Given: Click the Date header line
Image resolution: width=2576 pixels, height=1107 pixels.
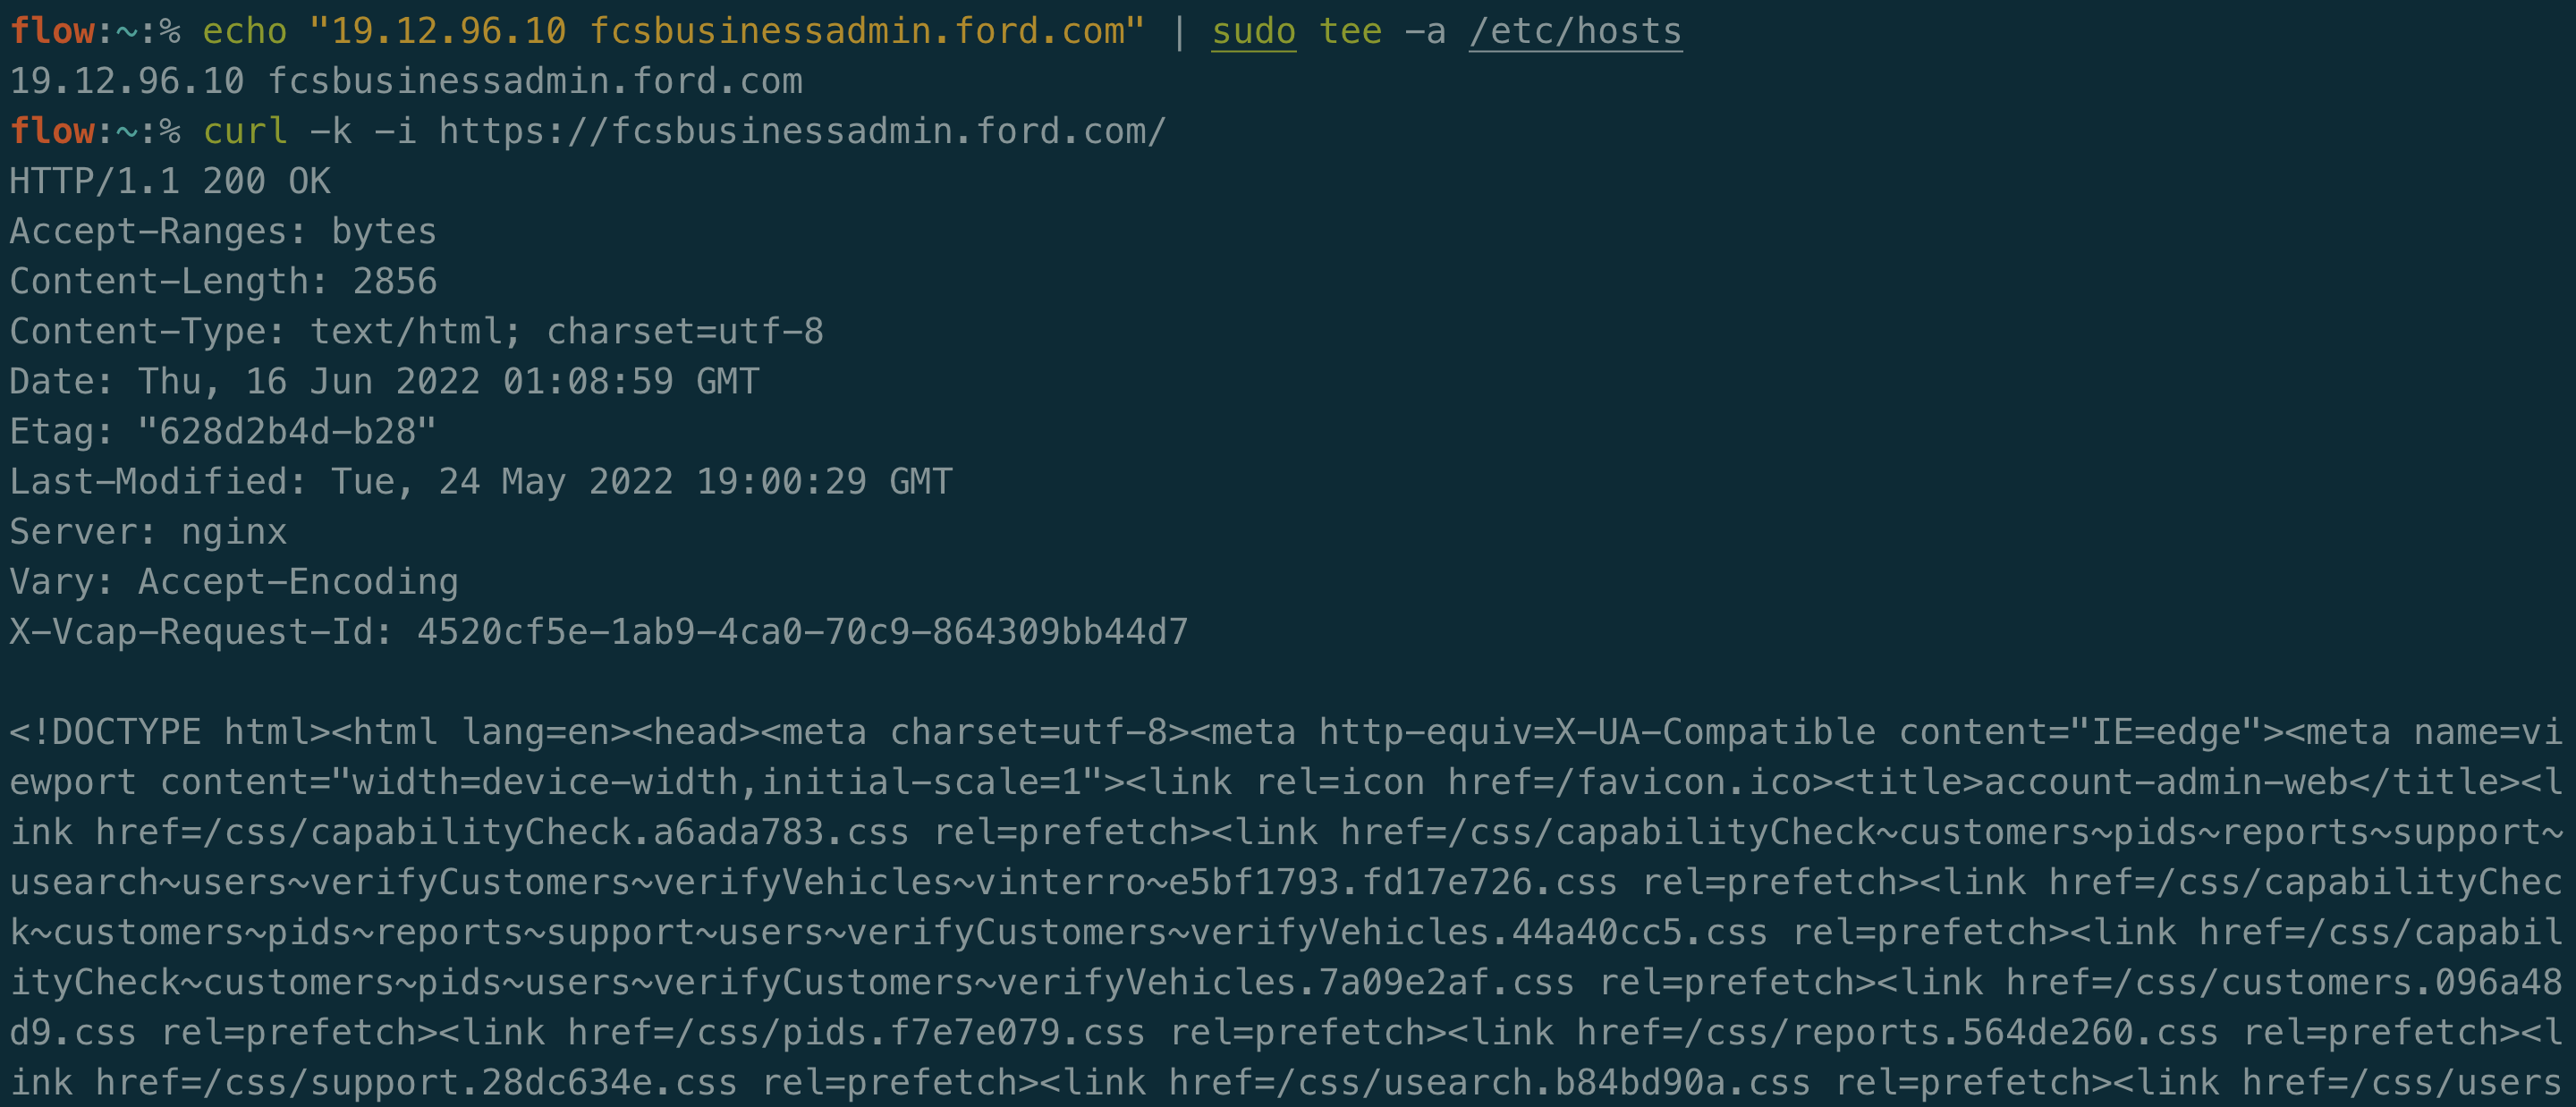Looking at the screenshot, I should click(x=385, y=382).
